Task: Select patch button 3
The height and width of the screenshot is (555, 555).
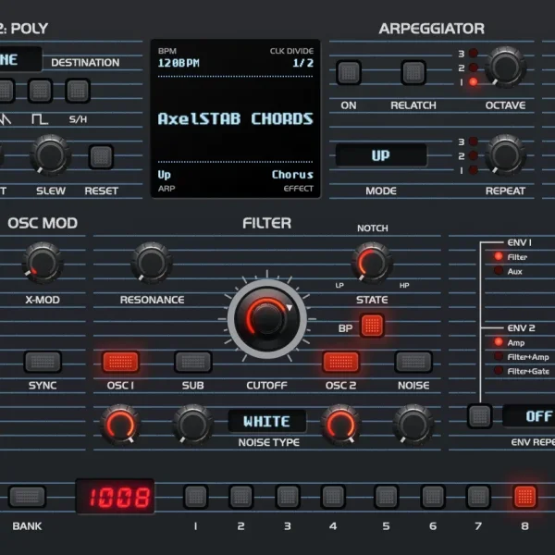Action: pos(288,497)
